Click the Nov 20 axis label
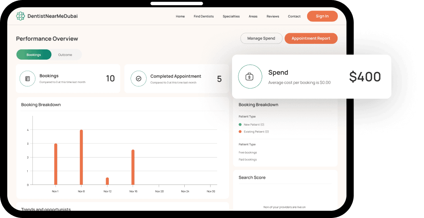This screenshot has width=424, height=218. [159, 191]
